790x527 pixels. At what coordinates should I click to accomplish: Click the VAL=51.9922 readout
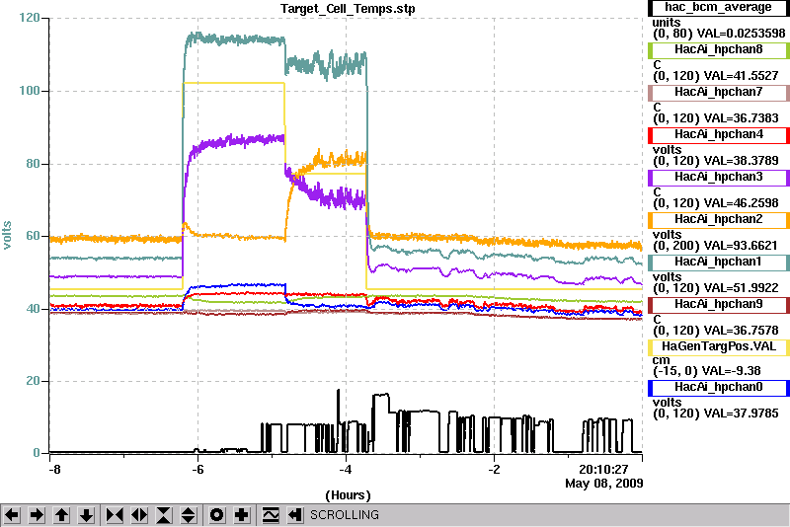pos(742,288)
